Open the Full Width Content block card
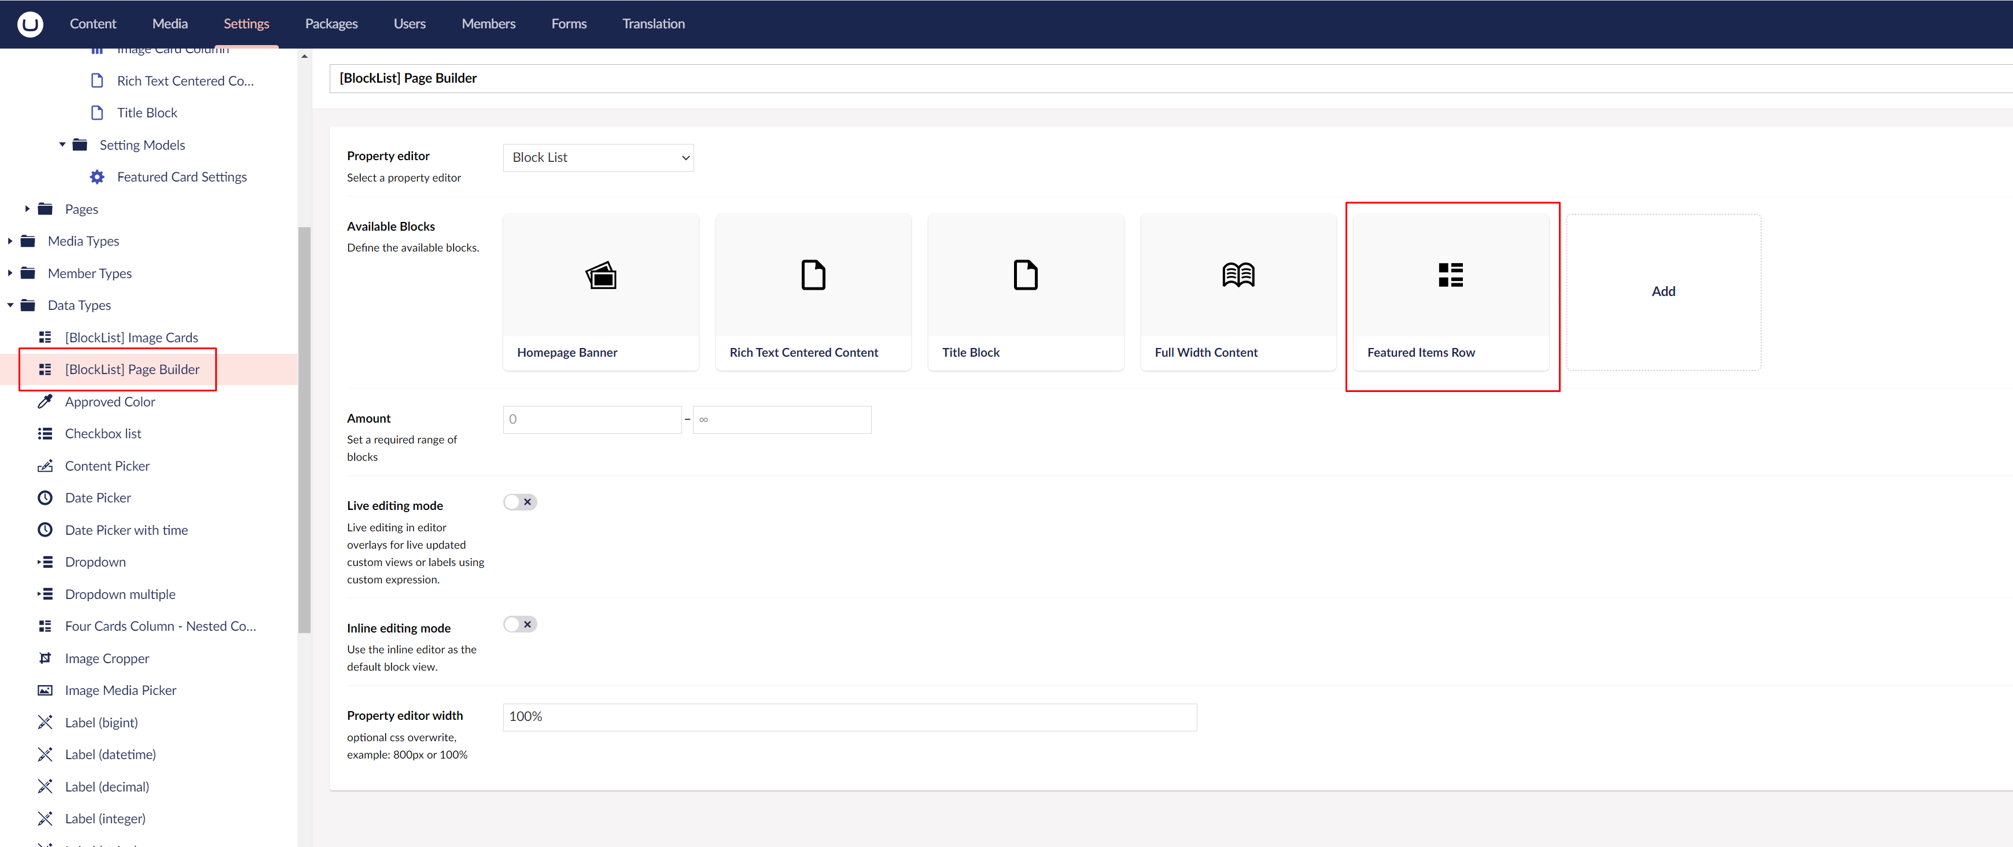2013x847 pixels. [x=1238, y=291]
